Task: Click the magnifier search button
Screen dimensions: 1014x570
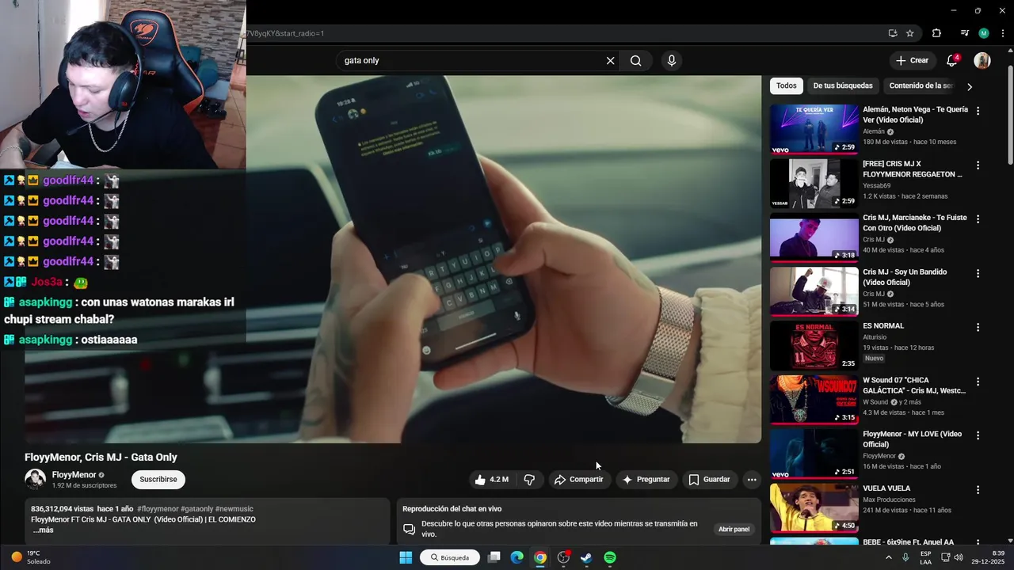Action: point(635,61)
